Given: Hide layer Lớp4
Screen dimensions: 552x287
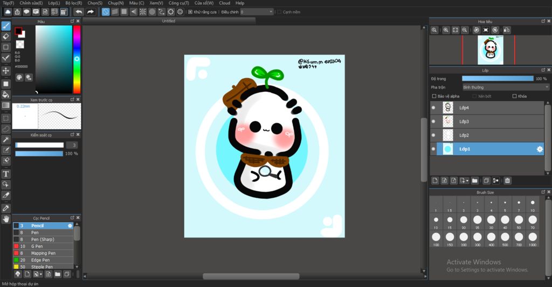Looking at the screenshot, I should [433, 107].
